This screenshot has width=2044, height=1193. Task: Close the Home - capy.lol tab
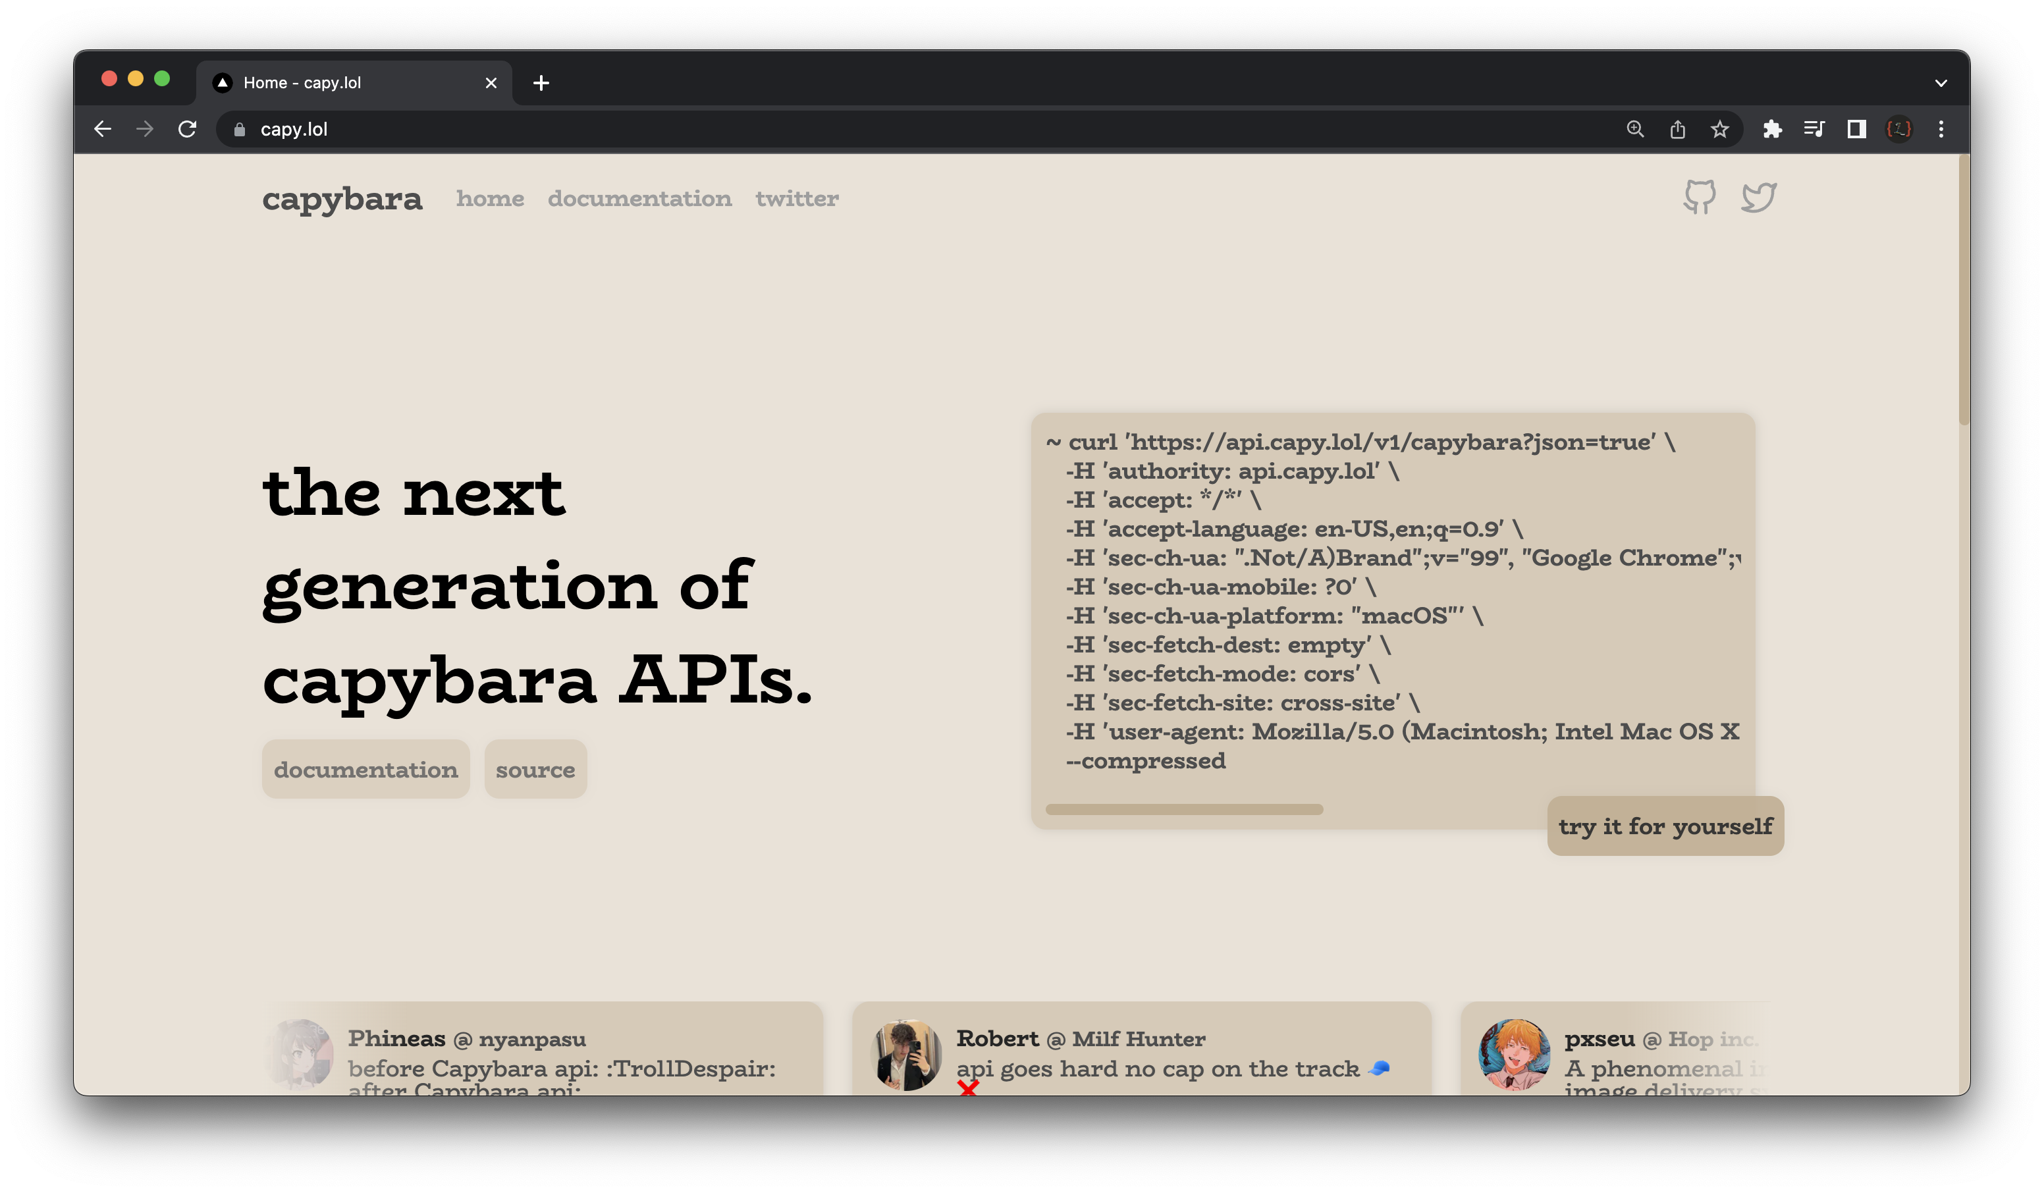491,83
